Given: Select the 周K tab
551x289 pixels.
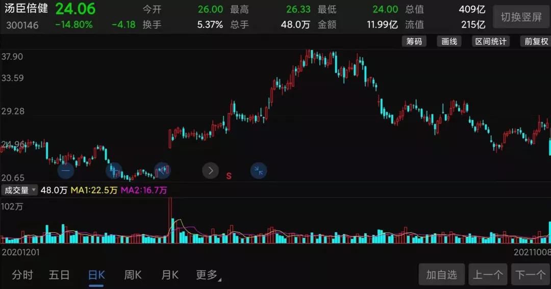Looking at the screenshot, I should click(133, 275).
